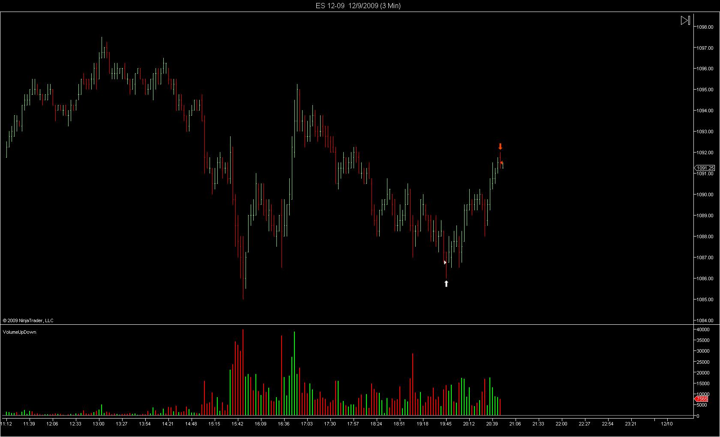Select the 16:36 time label
The image size is (720, 437).
(x=284, y=424)
